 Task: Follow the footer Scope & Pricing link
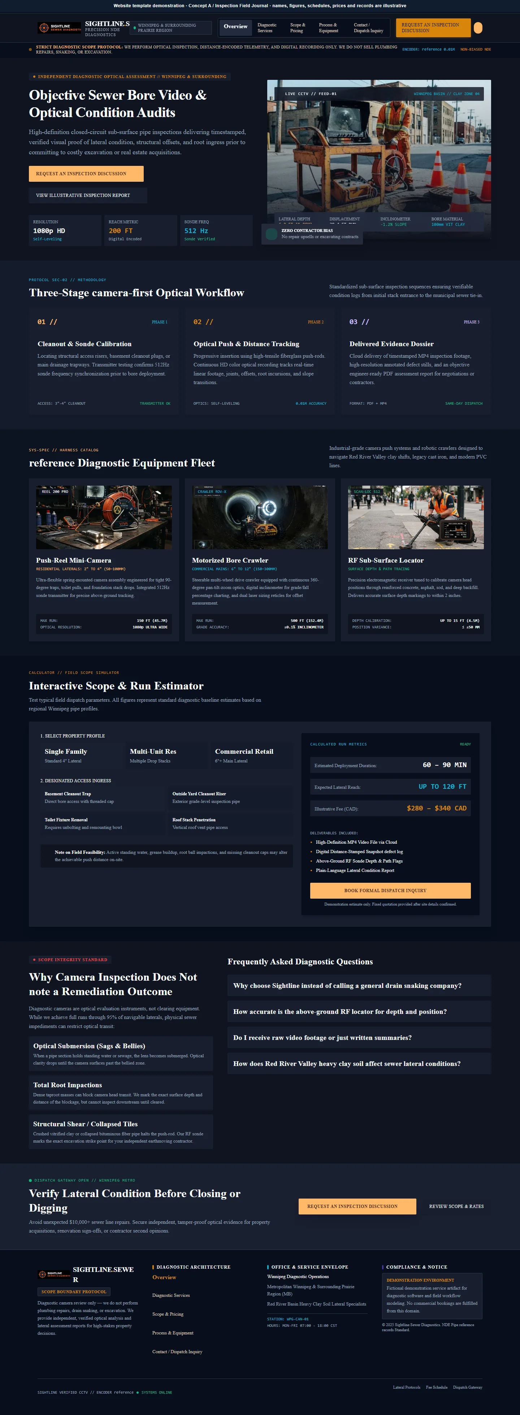[x=168, y=1314]
